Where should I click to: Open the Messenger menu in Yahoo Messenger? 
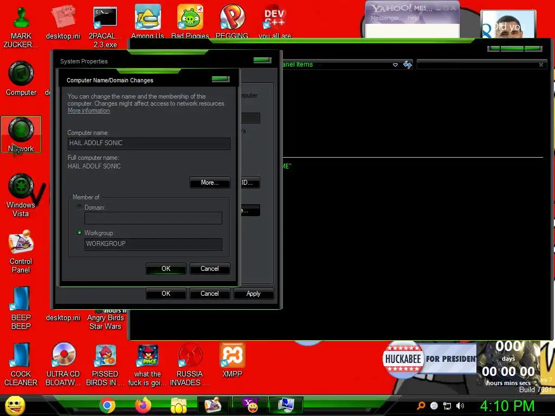(x=384, y=18)
